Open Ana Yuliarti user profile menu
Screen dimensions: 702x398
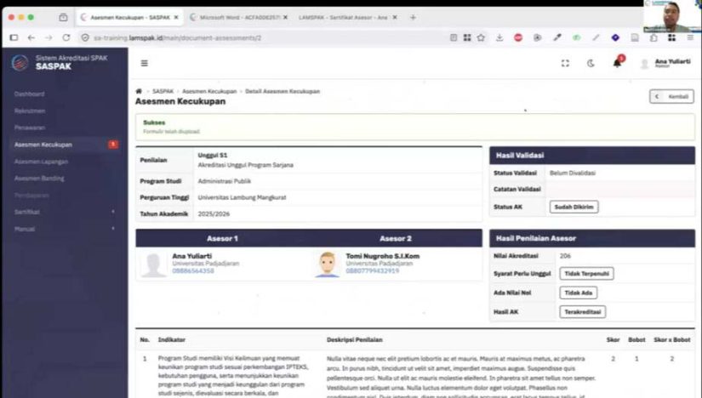(x=665, y=63)
